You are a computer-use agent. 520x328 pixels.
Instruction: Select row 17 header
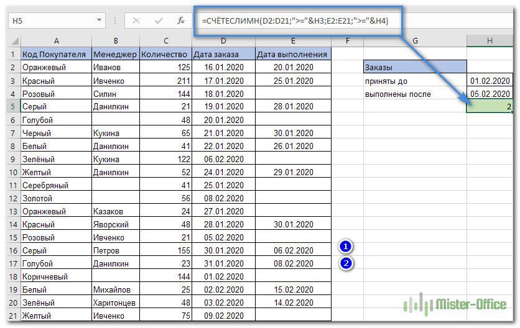pos(13,263)
